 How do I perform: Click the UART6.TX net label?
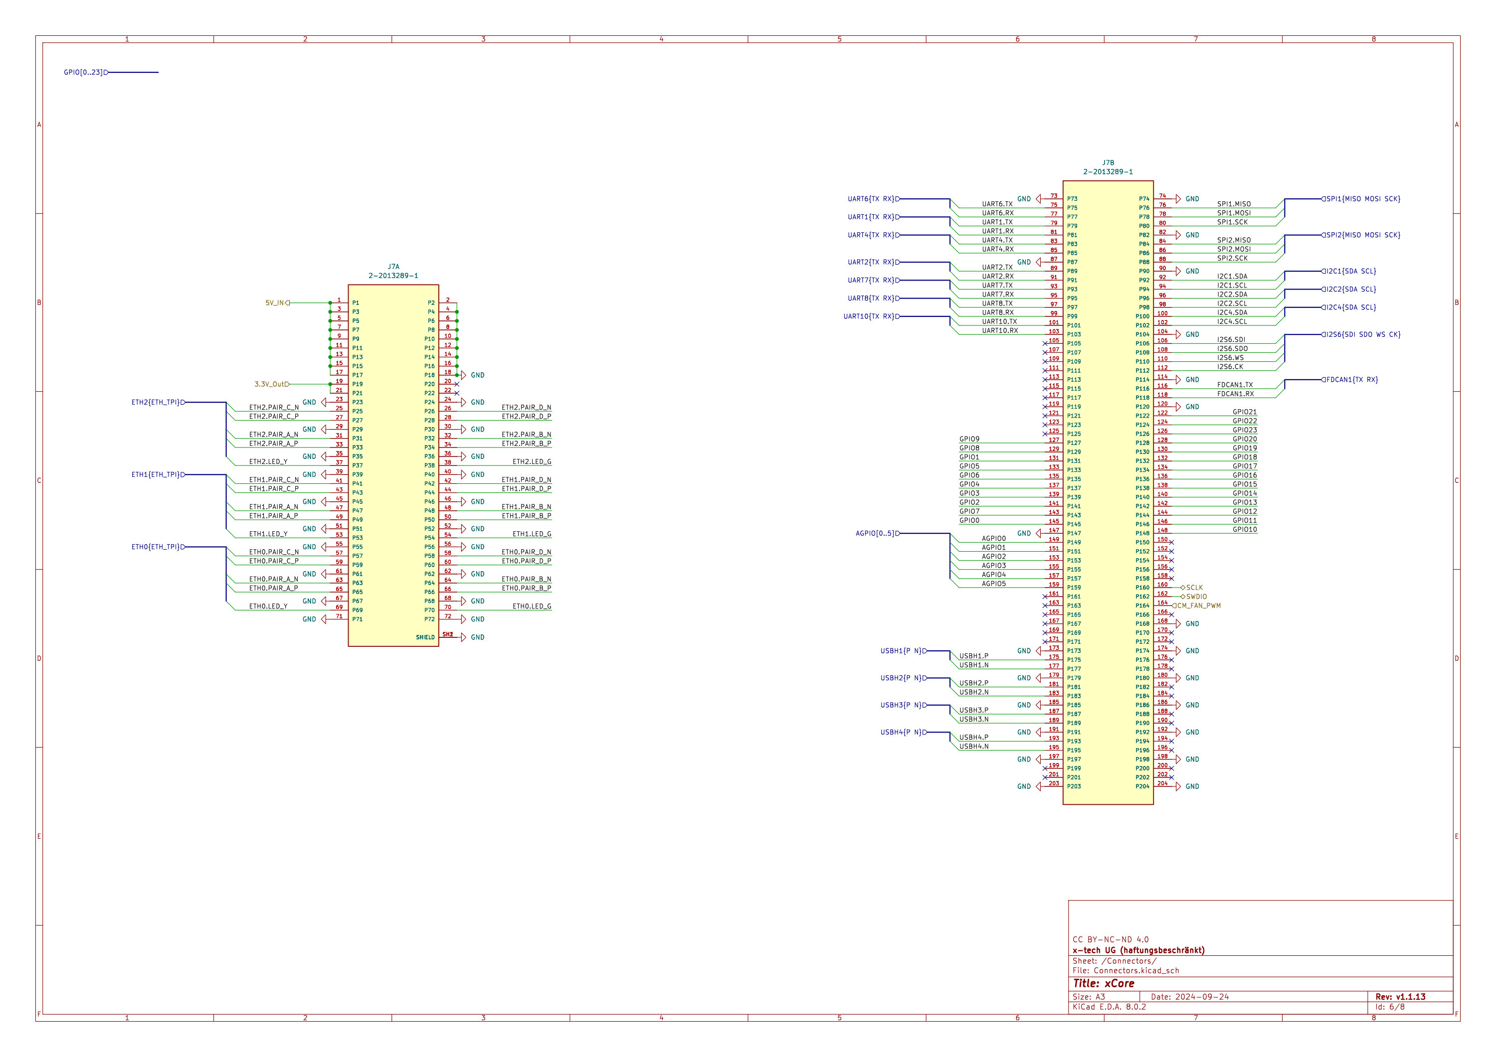point(997,204)
